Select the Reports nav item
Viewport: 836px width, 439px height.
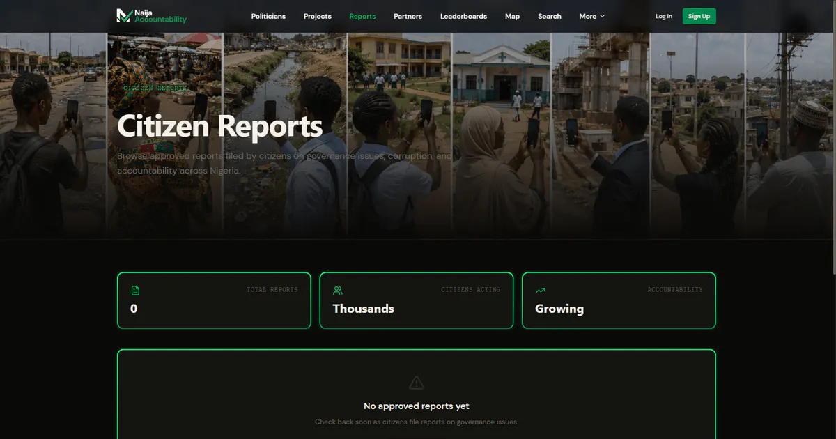pyautogui.click(x=362, y=16)
